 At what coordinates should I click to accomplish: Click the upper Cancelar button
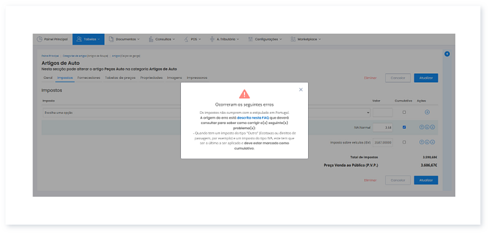click(x=398, y=78)
